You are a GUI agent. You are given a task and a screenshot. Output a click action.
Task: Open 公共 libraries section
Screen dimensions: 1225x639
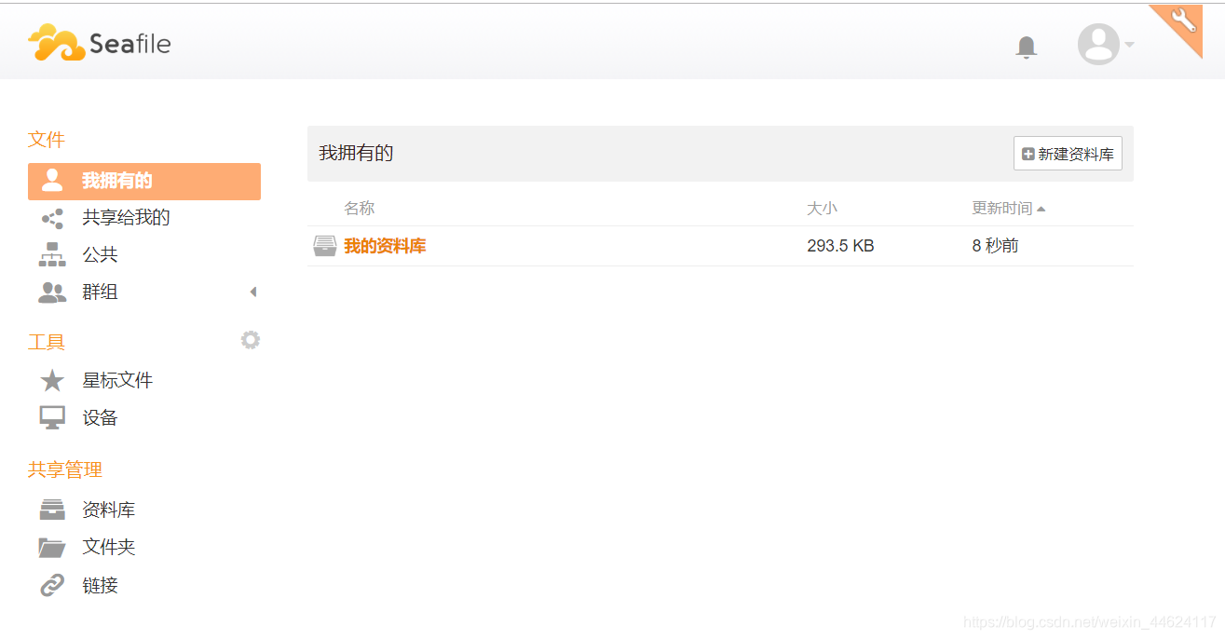[100, 254]
